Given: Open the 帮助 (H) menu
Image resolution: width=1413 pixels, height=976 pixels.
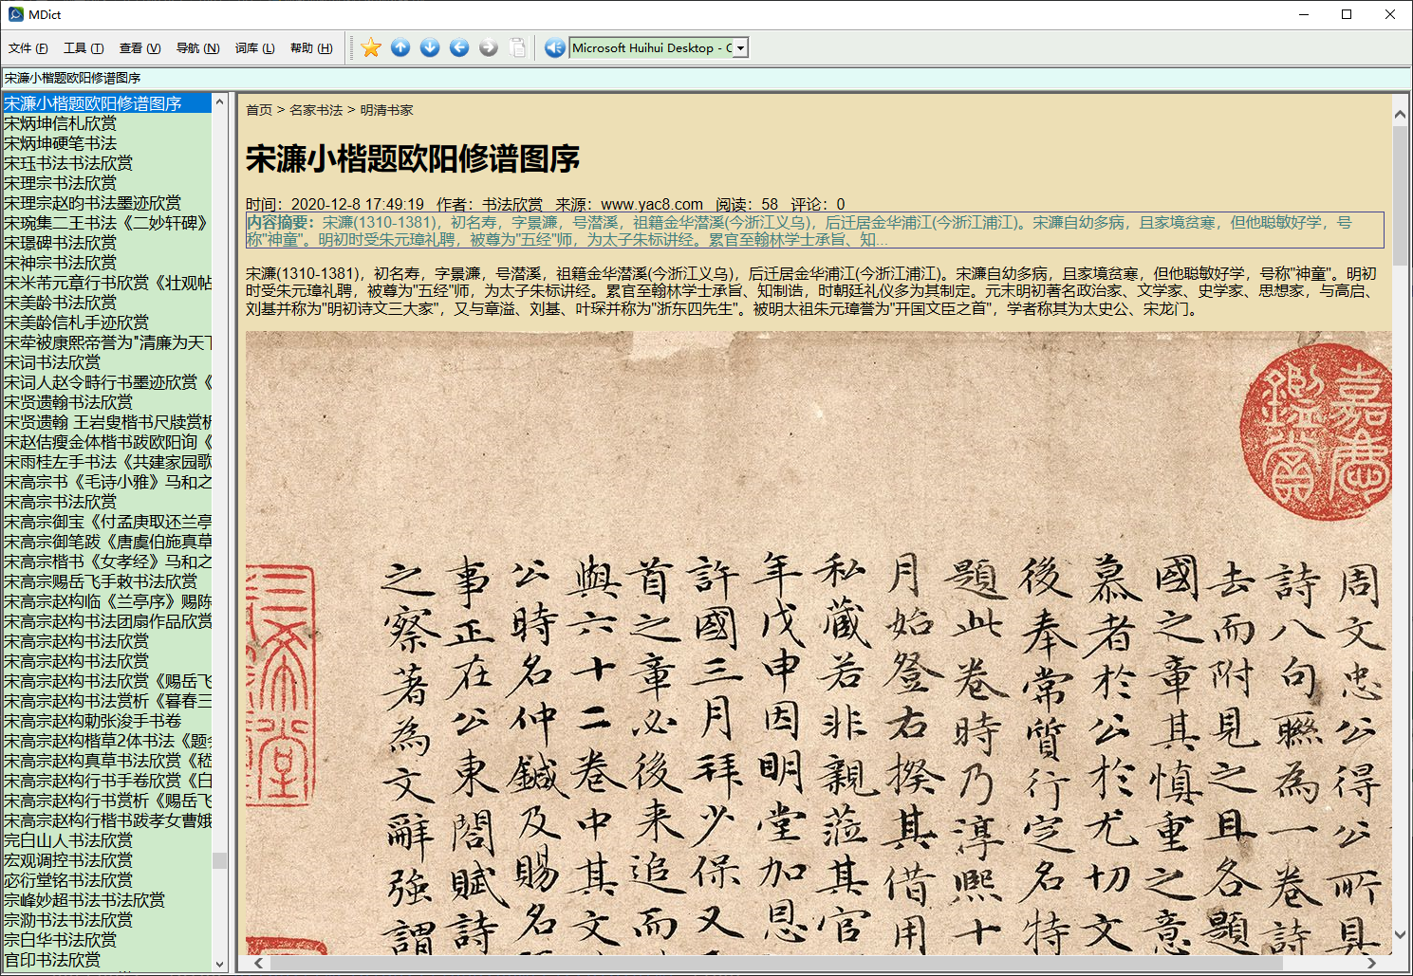Looking at the screenshot, I should tap(311, 48).
